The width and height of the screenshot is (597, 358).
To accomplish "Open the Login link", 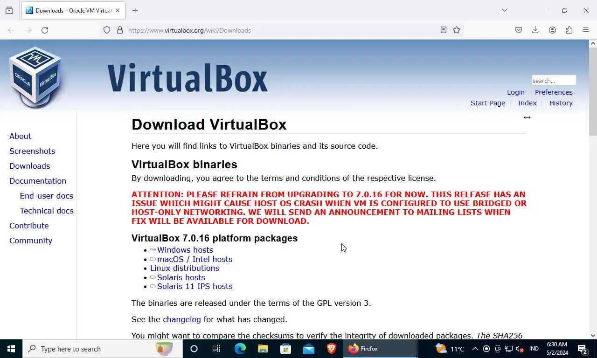I will coord(516,92).
